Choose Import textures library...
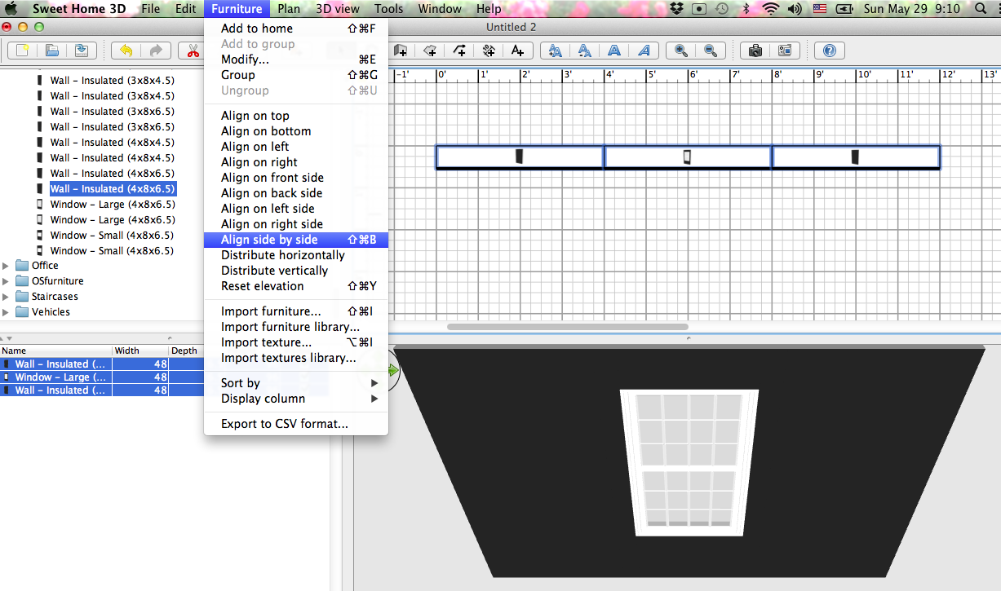 point(296,358)
